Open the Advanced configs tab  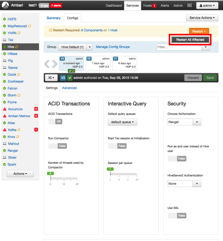(69, 88)
